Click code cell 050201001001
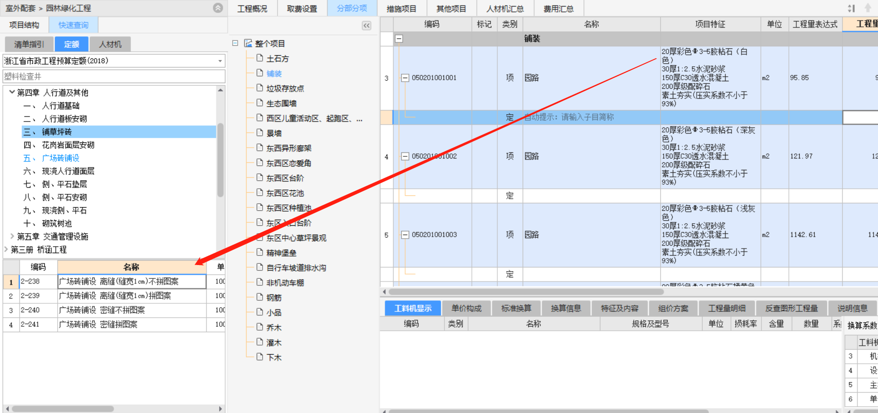The width and height of the screenshot is (878, 413). [434, 78]
